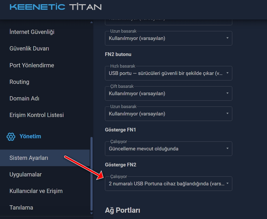267x219 pixels.
Task: Select Routing in the sidebar
Action: 19,82
